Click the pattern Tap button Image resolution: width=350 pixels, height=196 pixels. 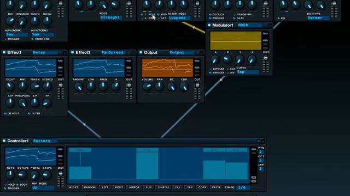click(190, 187)
